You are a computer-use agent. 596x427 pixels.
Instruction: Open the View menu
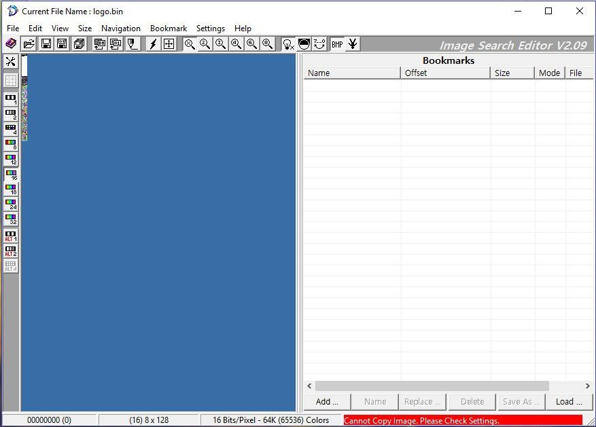point(60,29)
